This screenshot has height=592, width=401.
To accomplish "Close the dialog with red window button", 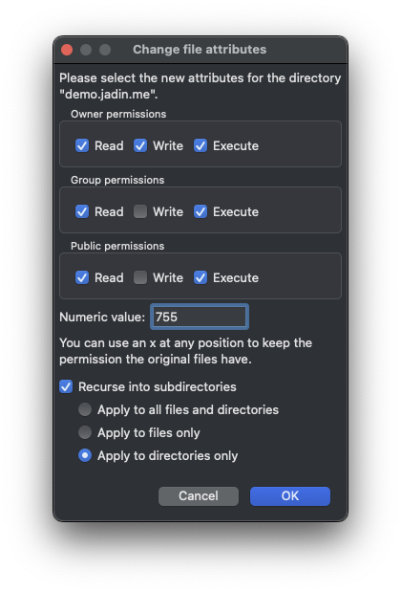I will 67,50.
